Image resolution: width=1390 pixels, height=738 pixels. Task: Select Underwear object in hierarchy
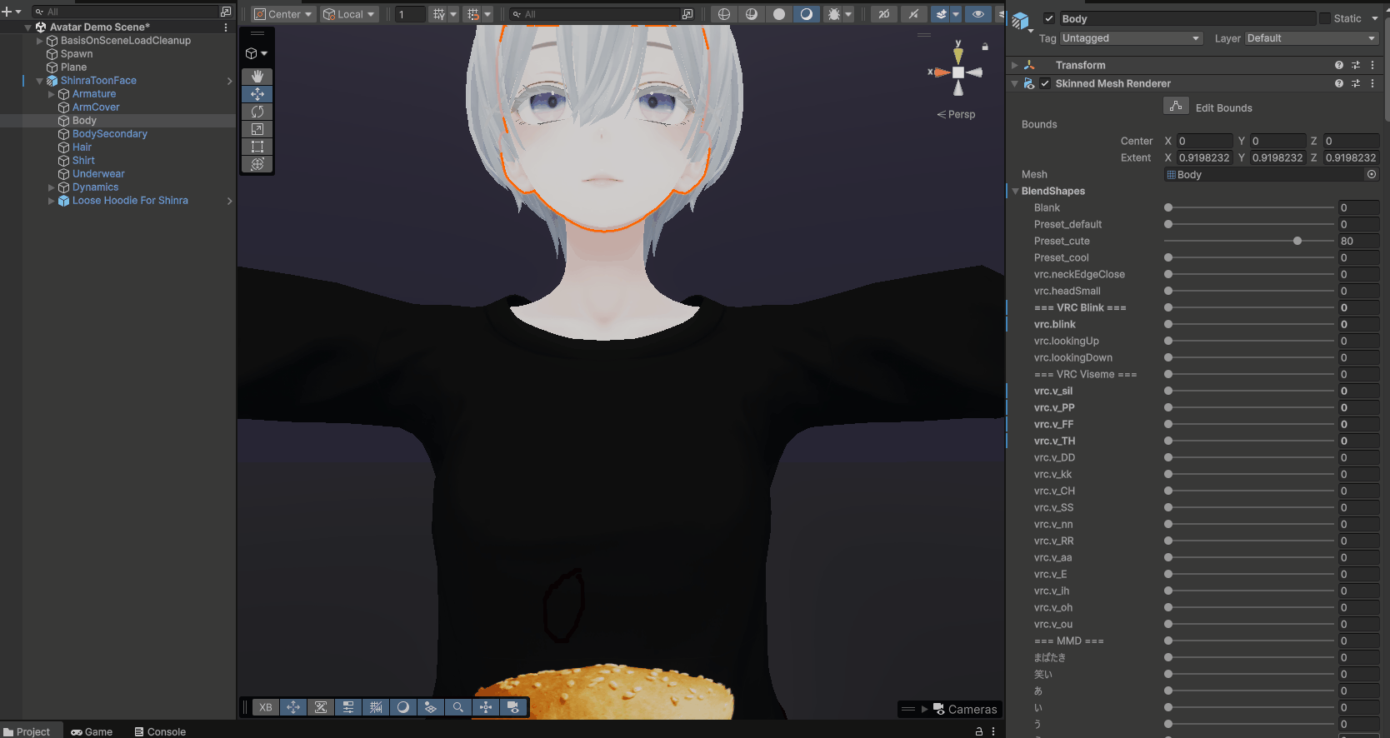98,174
